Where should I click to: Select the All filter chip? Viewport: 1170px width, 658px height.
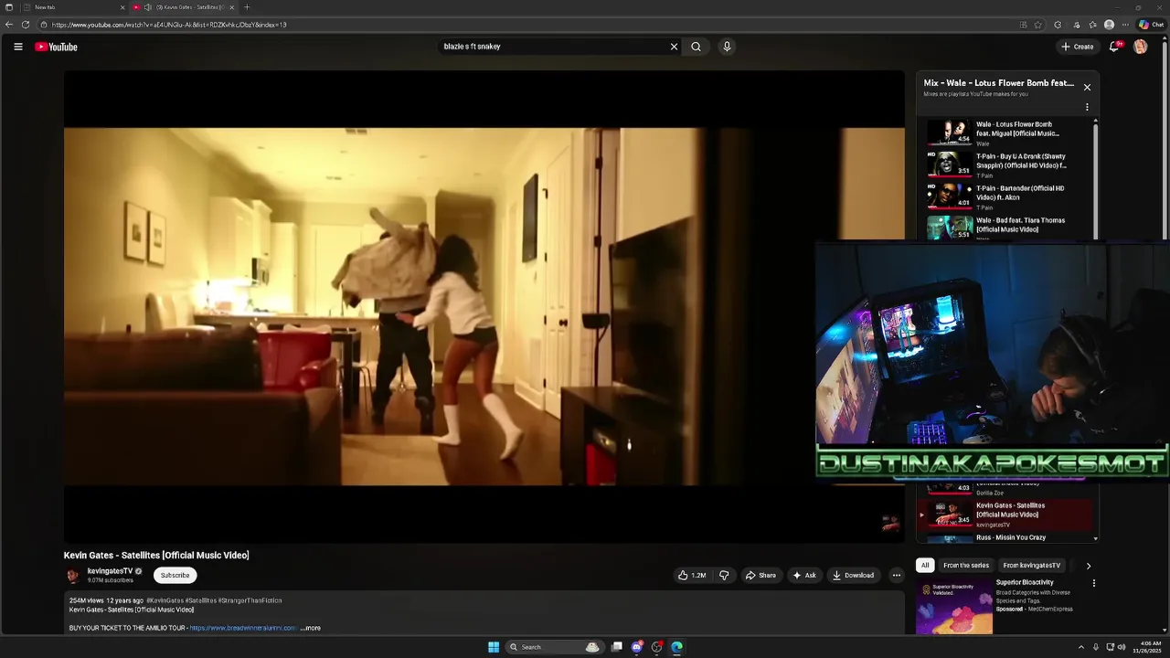(925, 566)
